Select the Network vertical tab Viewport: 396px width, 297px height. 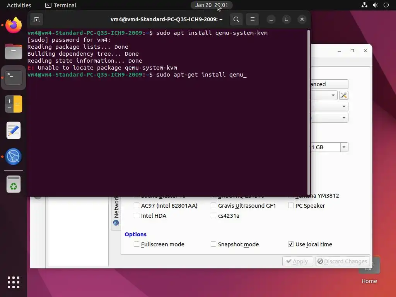tap(116, 212)
